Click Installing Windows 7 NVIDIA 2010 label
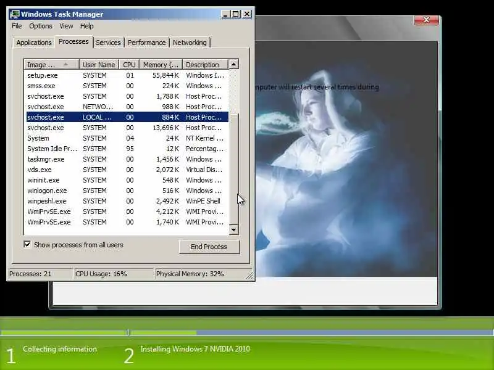The width and height of the screenshot is (494, 370). [x=195, y=349]
